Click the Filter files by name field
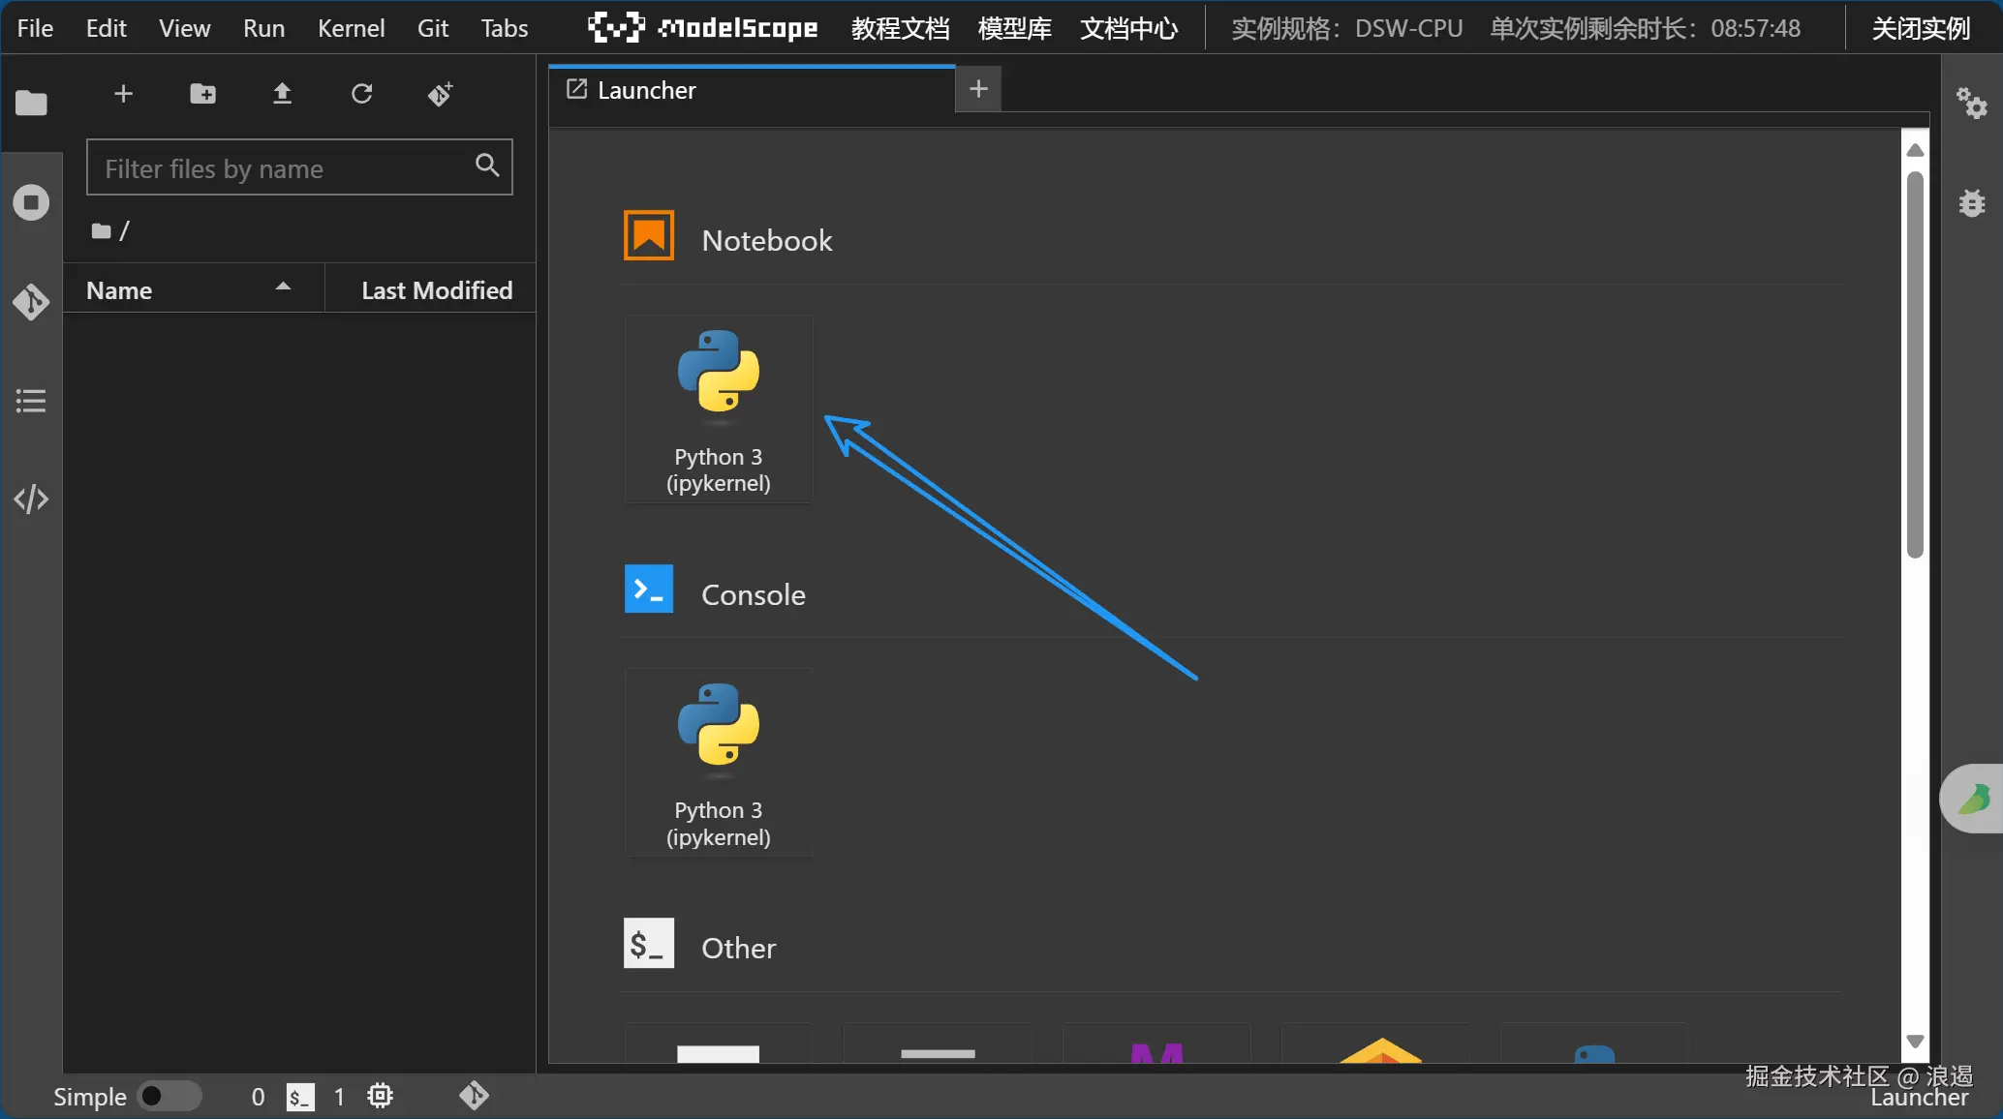 click(x=286, y=167)
